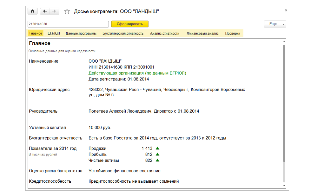Click the Home icon button
The width and height of the screenshot is (311, 195).
pos(33,11)
